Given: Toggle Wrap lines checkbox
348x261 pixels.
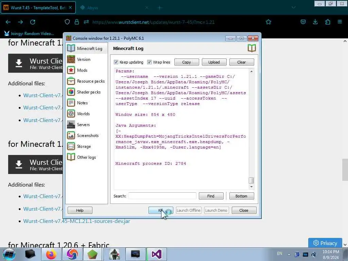Looking at the screenshot, I should (x=150, y=62).
